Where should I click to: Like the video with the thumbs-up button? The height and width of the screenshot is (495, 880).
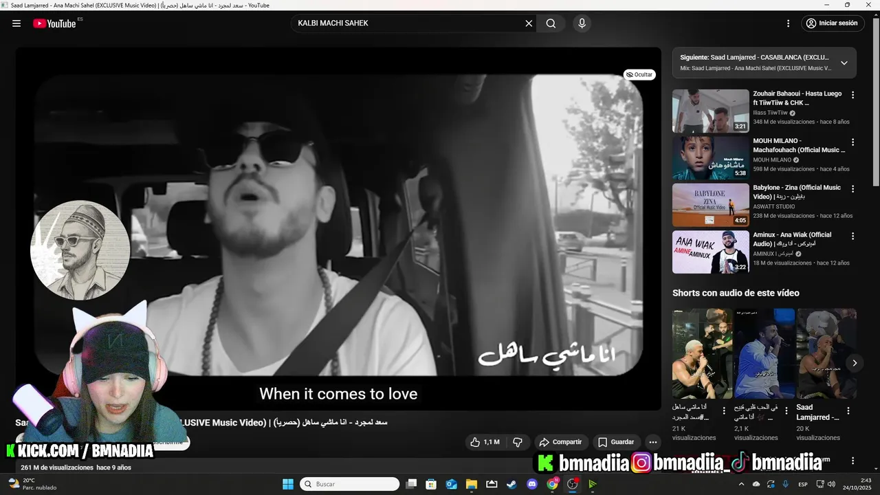click(485, 442)
